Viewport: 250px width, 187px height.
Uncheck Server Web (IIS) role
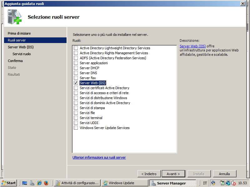76,83
